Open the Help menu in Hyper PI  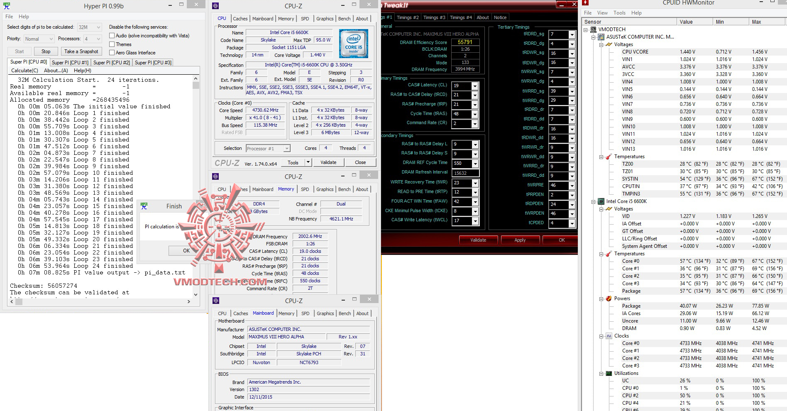coord(24,17)
